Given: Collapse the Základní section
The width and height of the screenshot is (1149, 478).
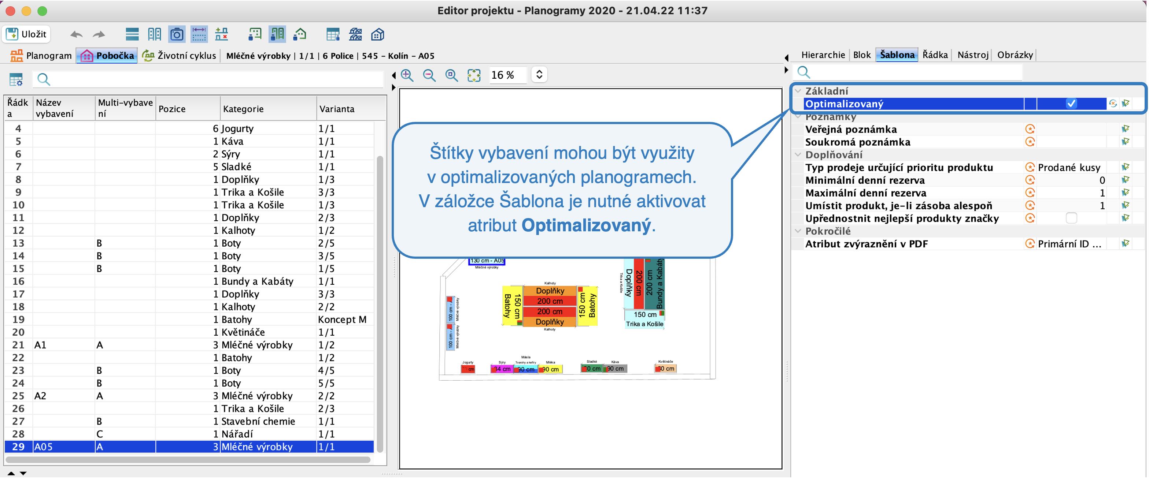Looking at the screenshot, I should pos(798,91).
